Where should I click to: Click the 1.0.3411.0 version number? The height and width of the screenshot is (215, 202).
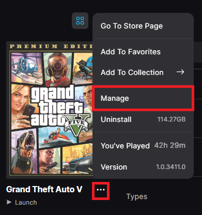[170, 167]
